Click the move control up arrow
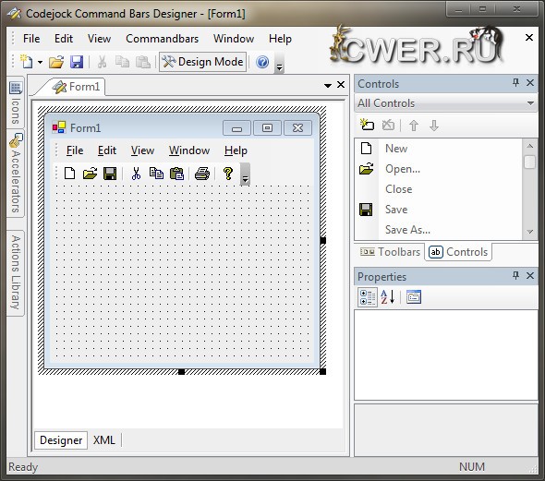 [x=414, y=126]
